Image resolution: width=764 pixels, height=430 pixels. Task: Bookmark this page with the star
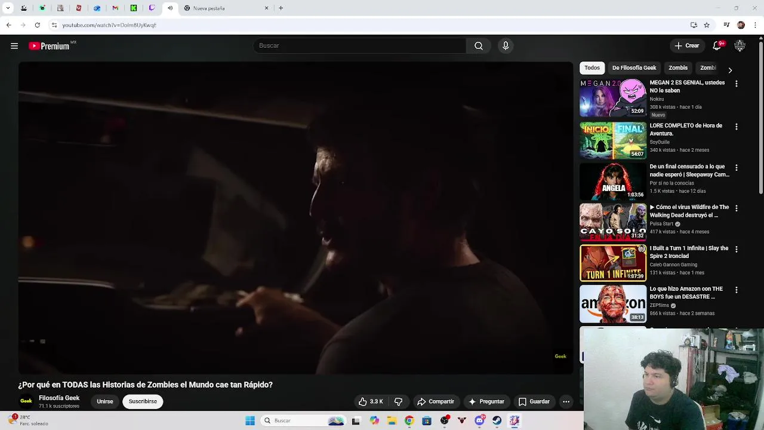point(707,25)
